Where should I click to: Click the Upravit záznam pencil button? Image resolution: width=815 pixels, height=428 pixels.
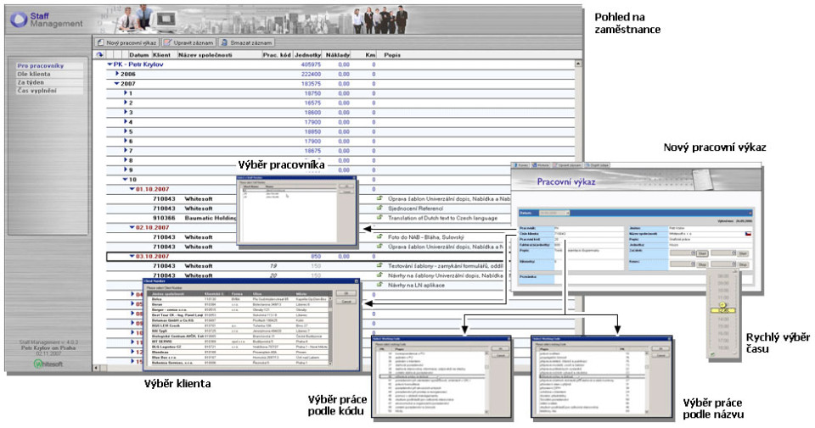(x=187, y=42)
